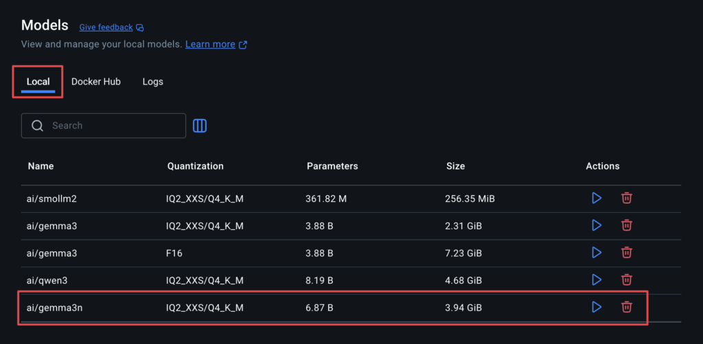Open the Give feedback link
703x344 pixels.
106,27
